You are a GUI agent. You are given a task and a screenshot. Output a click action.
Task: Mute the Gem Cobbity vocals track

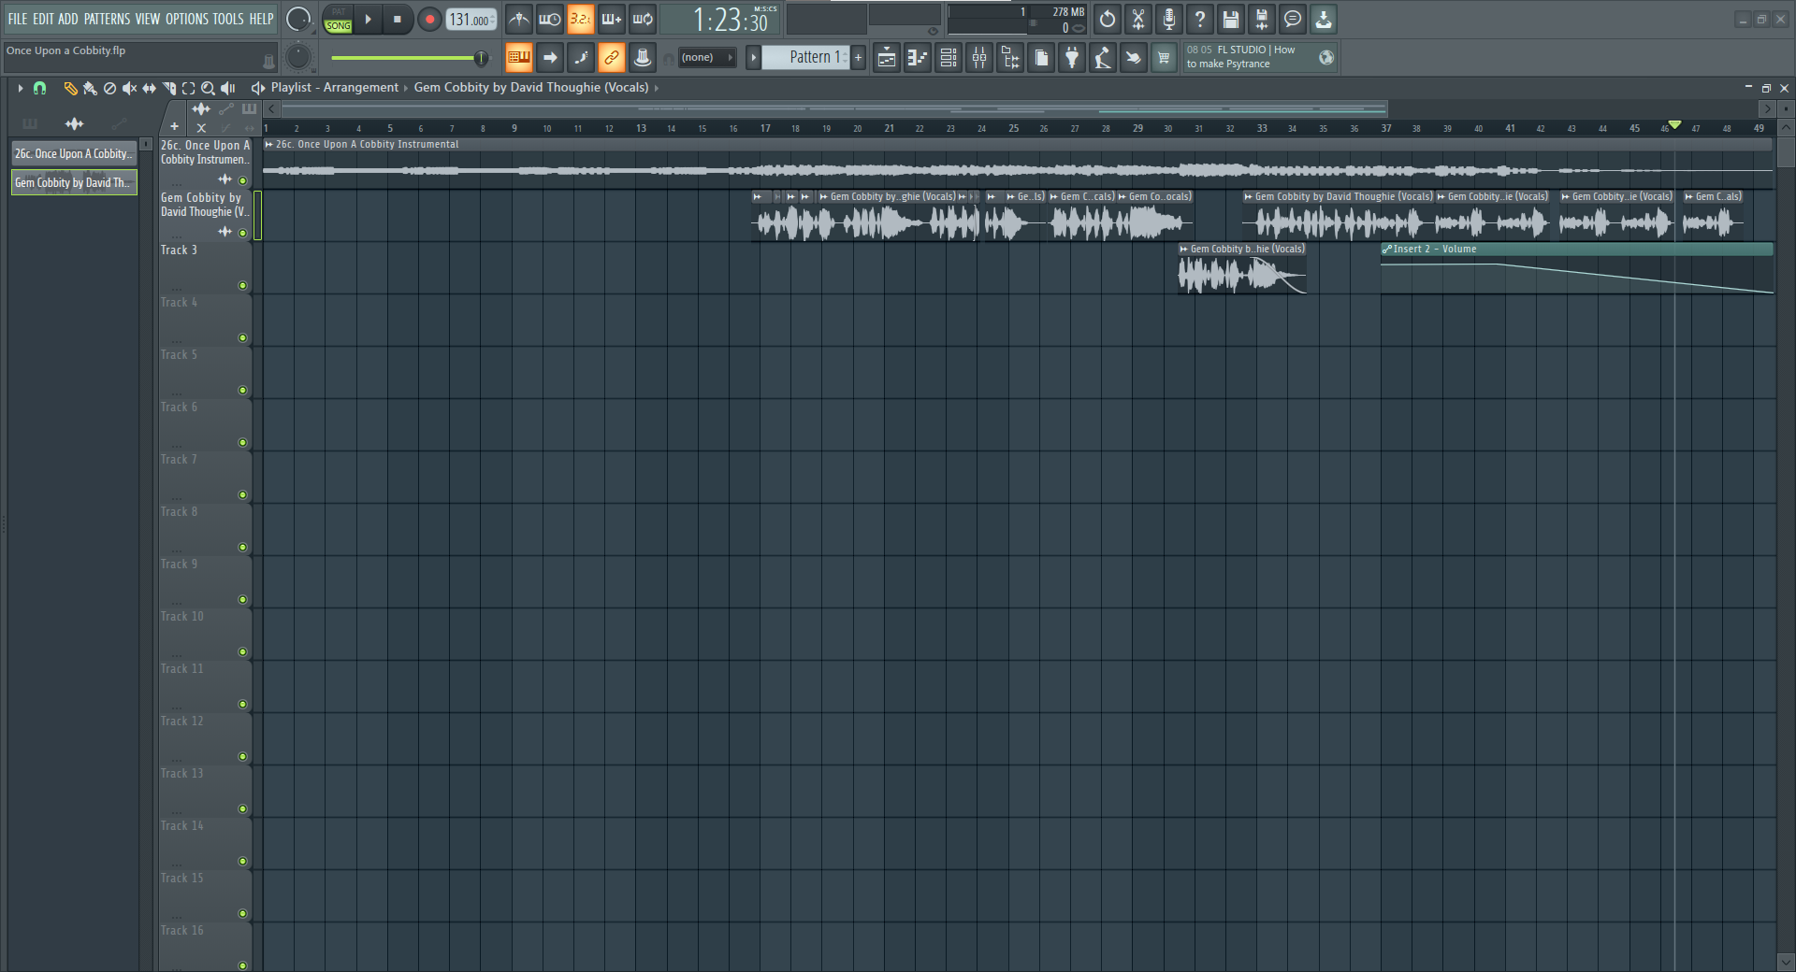point(243,233)
